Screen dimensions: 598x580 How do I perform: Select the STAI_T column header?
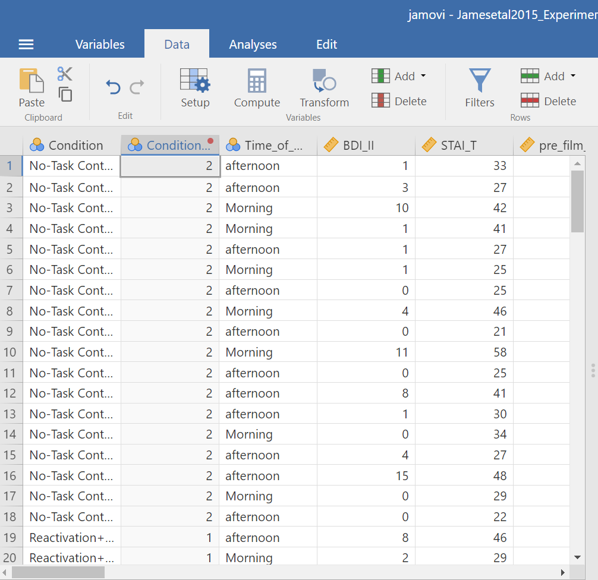(464, 145)
